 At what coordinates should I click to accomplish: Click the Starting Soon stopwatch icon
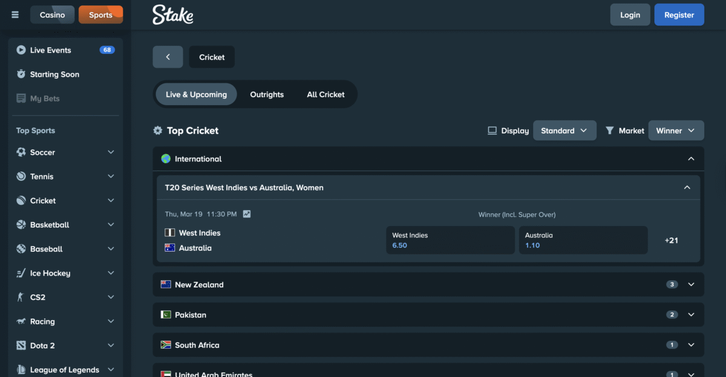[x=21, y=74]
